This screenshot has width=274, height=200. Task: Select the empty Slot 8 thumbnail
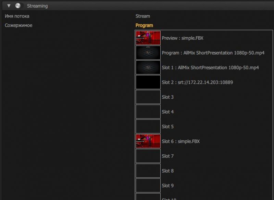pos(148,171)
